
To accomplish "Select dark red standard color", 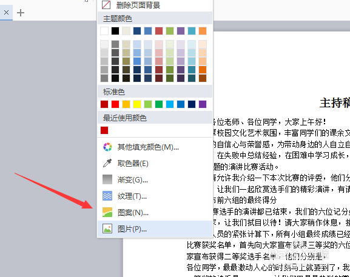I will 104,104.
